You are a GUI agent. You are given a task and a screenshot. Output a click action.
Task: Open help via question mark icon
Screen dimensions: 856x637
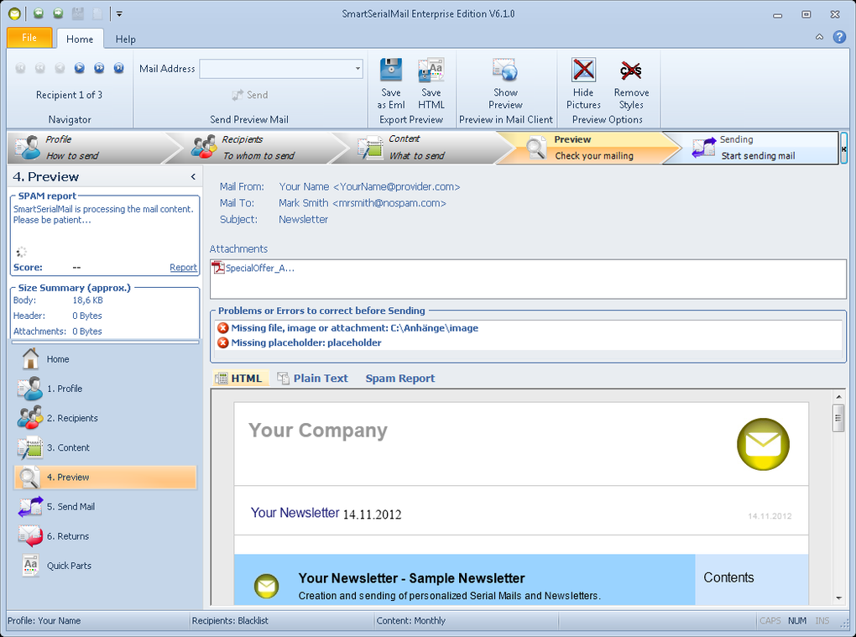pos(839,37)
